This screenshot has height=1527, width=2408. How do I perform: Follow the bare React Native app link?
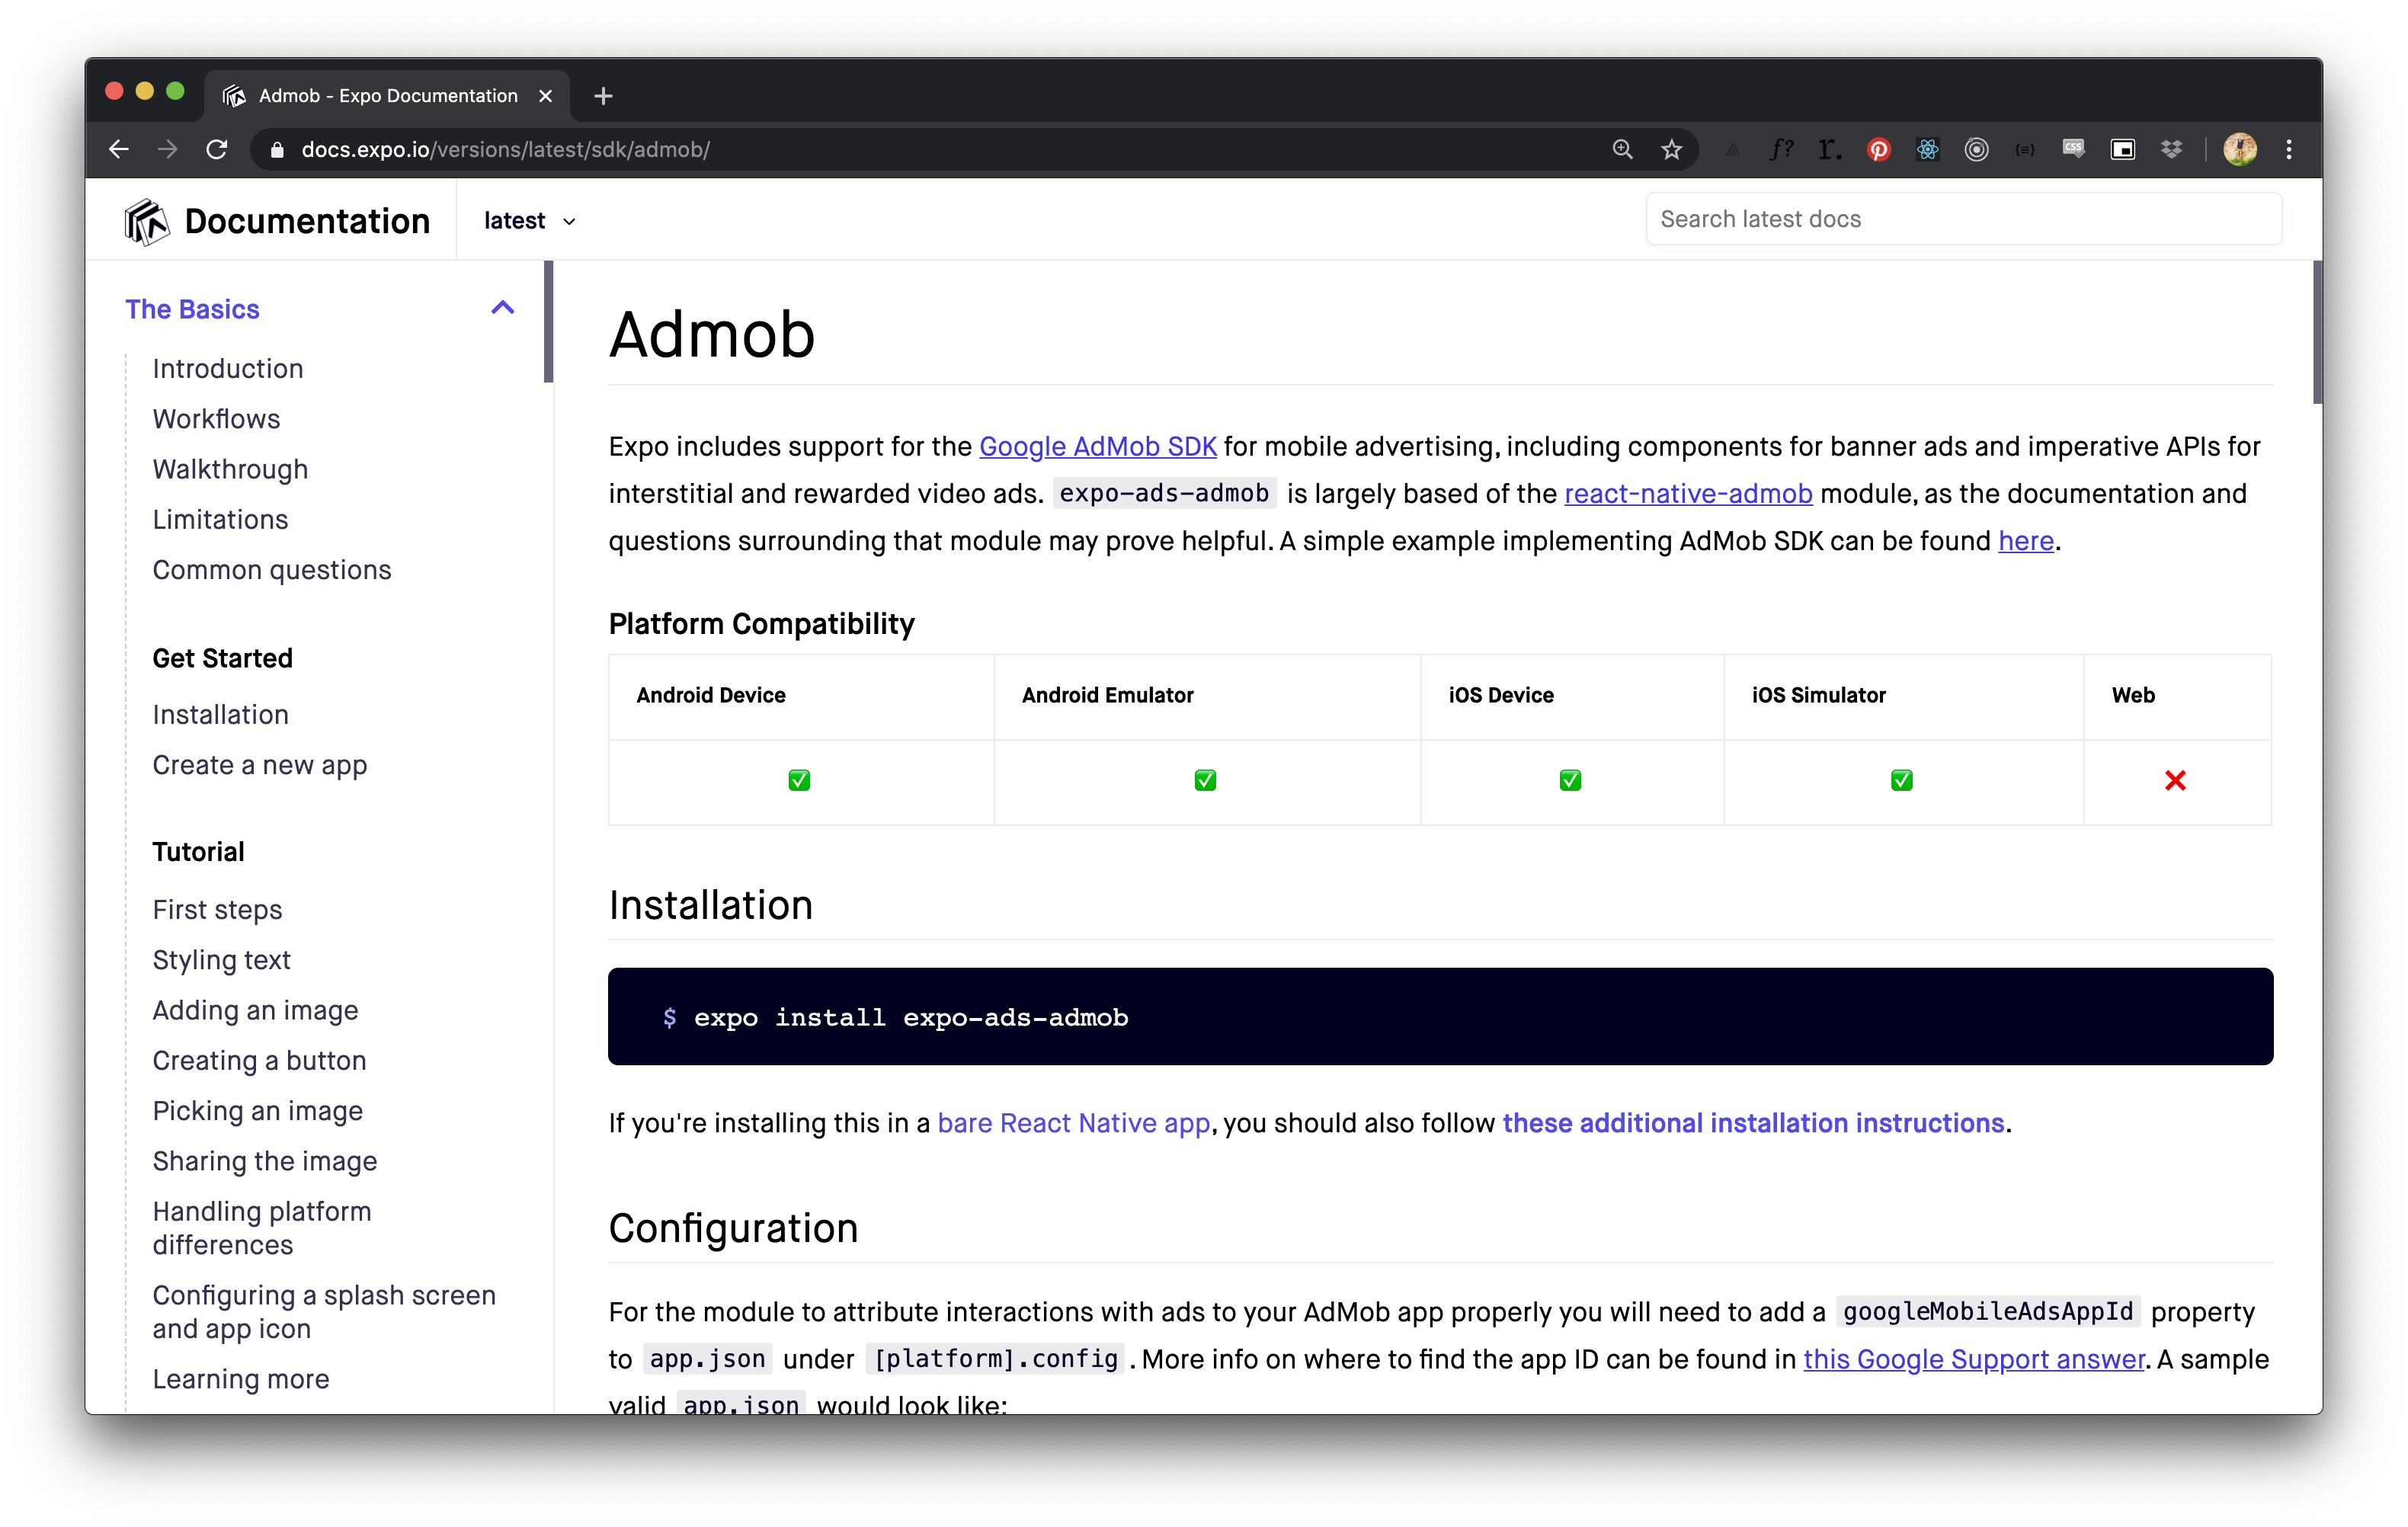(x=1073, y=1123)
